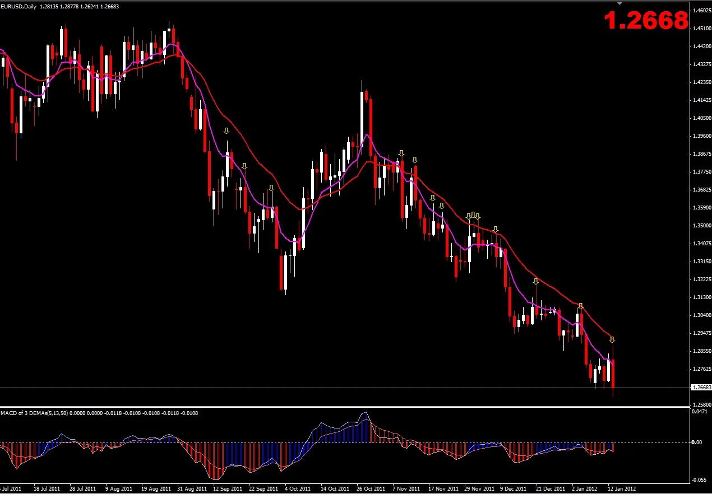This screenshot has height=494, width=712.
Task: Click the 7 Nov 2011 date label
Action: coord(406,488)
